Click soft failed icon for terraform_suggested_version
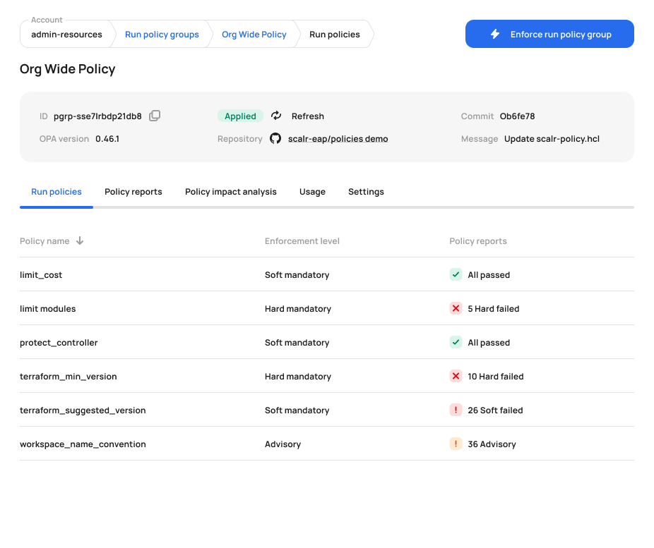 pos(456,410)
